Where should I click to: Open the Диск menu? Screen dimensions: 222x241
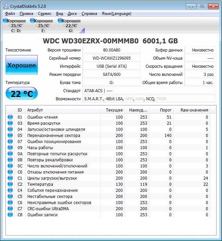(72, 14)
